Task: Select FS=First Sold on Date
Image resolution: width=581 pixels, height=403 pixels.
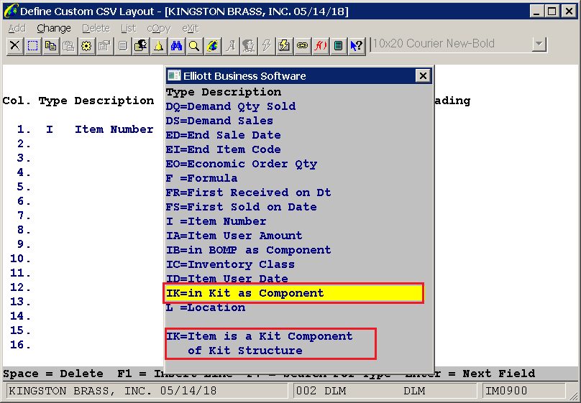Action: point(241,207)
